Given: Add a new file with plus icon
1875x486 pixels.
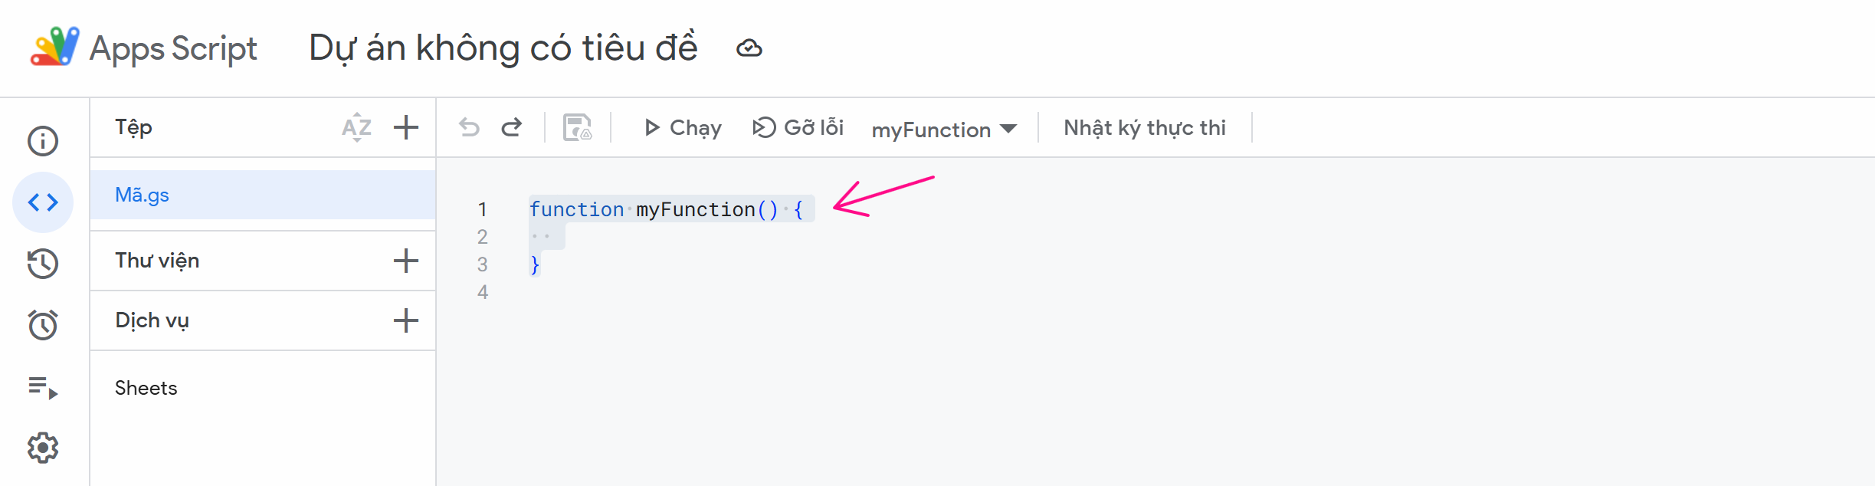Looking at the screenshot, I should 406,127.
